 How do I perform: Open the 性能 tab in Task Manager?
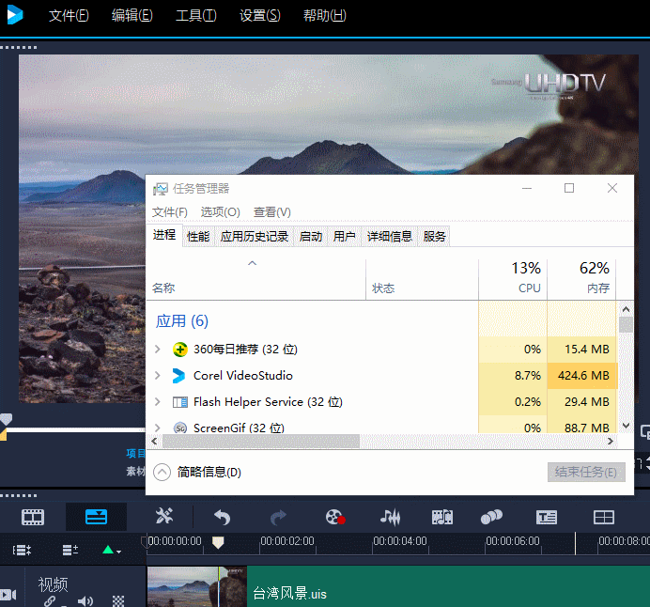coord(198,237)
